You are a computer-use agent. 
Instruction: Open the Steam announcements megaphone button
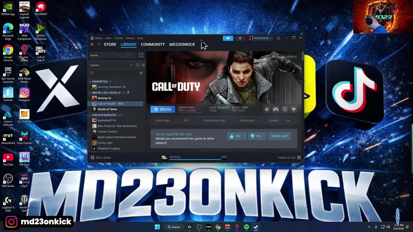228,38
